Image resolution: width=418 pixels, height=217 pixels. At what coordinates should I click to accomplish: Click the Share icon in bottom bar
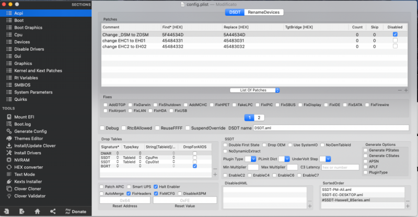tap(52, 211)
